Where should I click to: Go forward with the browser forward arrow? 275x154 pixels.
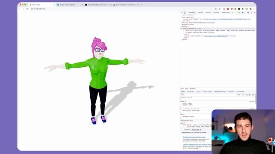coord(24,9)
